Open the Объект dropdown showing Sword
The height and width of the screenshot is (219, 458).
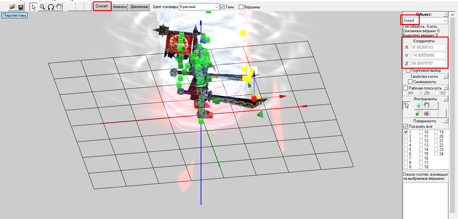click(425, 20)
